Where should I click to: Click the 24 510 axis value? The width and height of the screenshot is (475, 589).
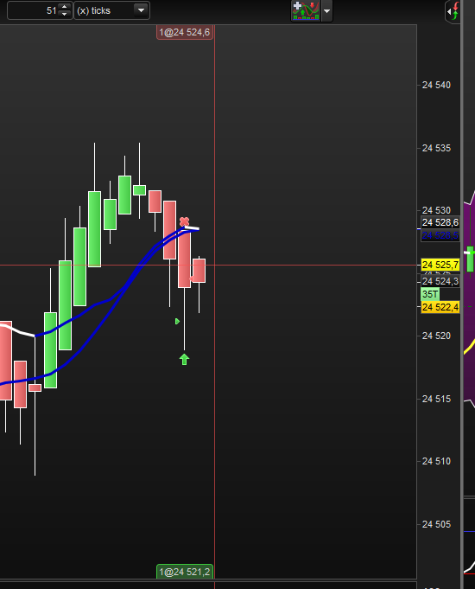[x=436, y=461]
